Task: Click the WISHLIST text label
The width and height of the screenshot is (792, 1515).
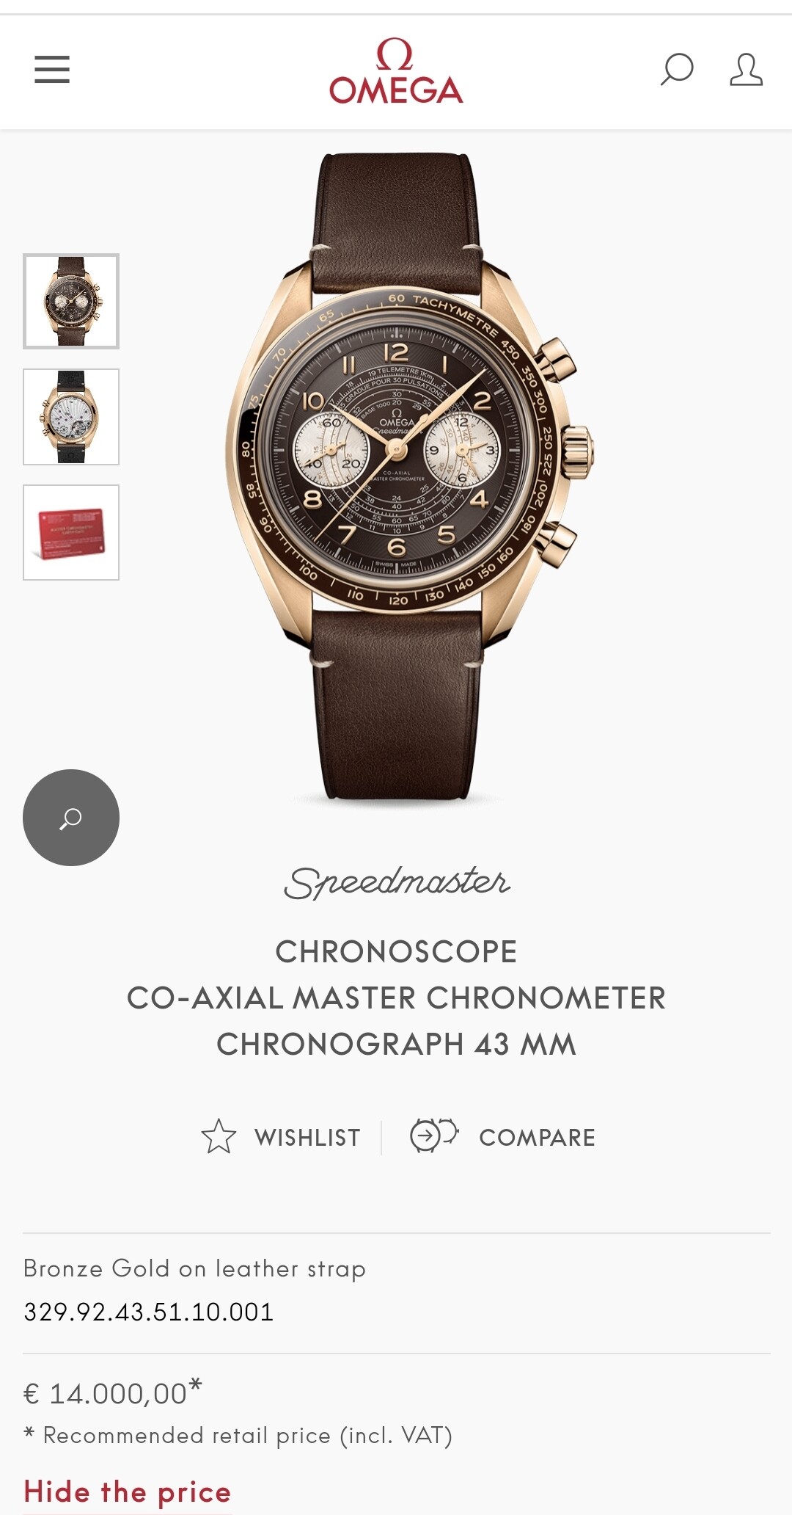Action: pos(307,1138)
